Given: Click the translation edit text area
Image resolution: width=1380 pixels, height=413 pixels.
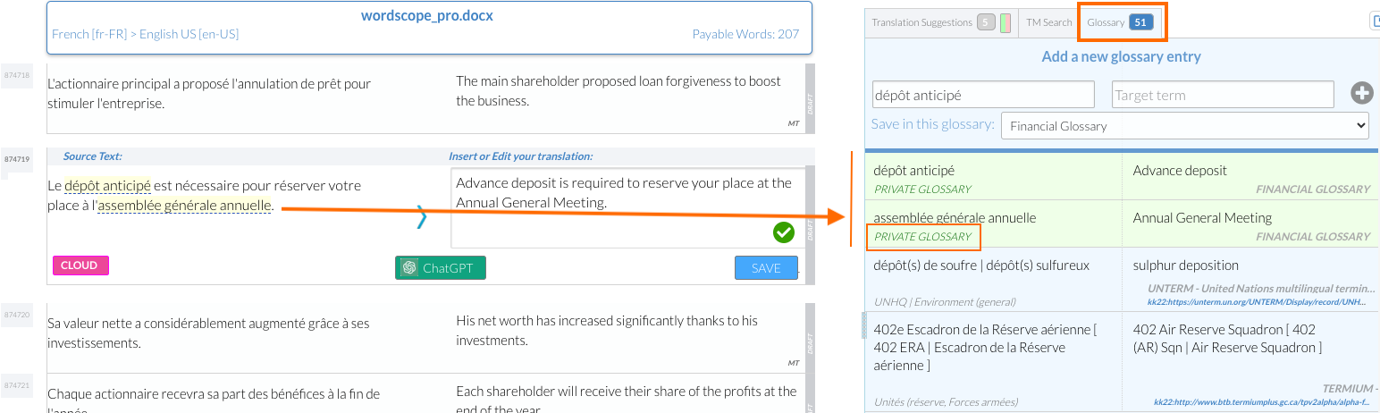Looking at the screenshot, I should tap(627, 207).
